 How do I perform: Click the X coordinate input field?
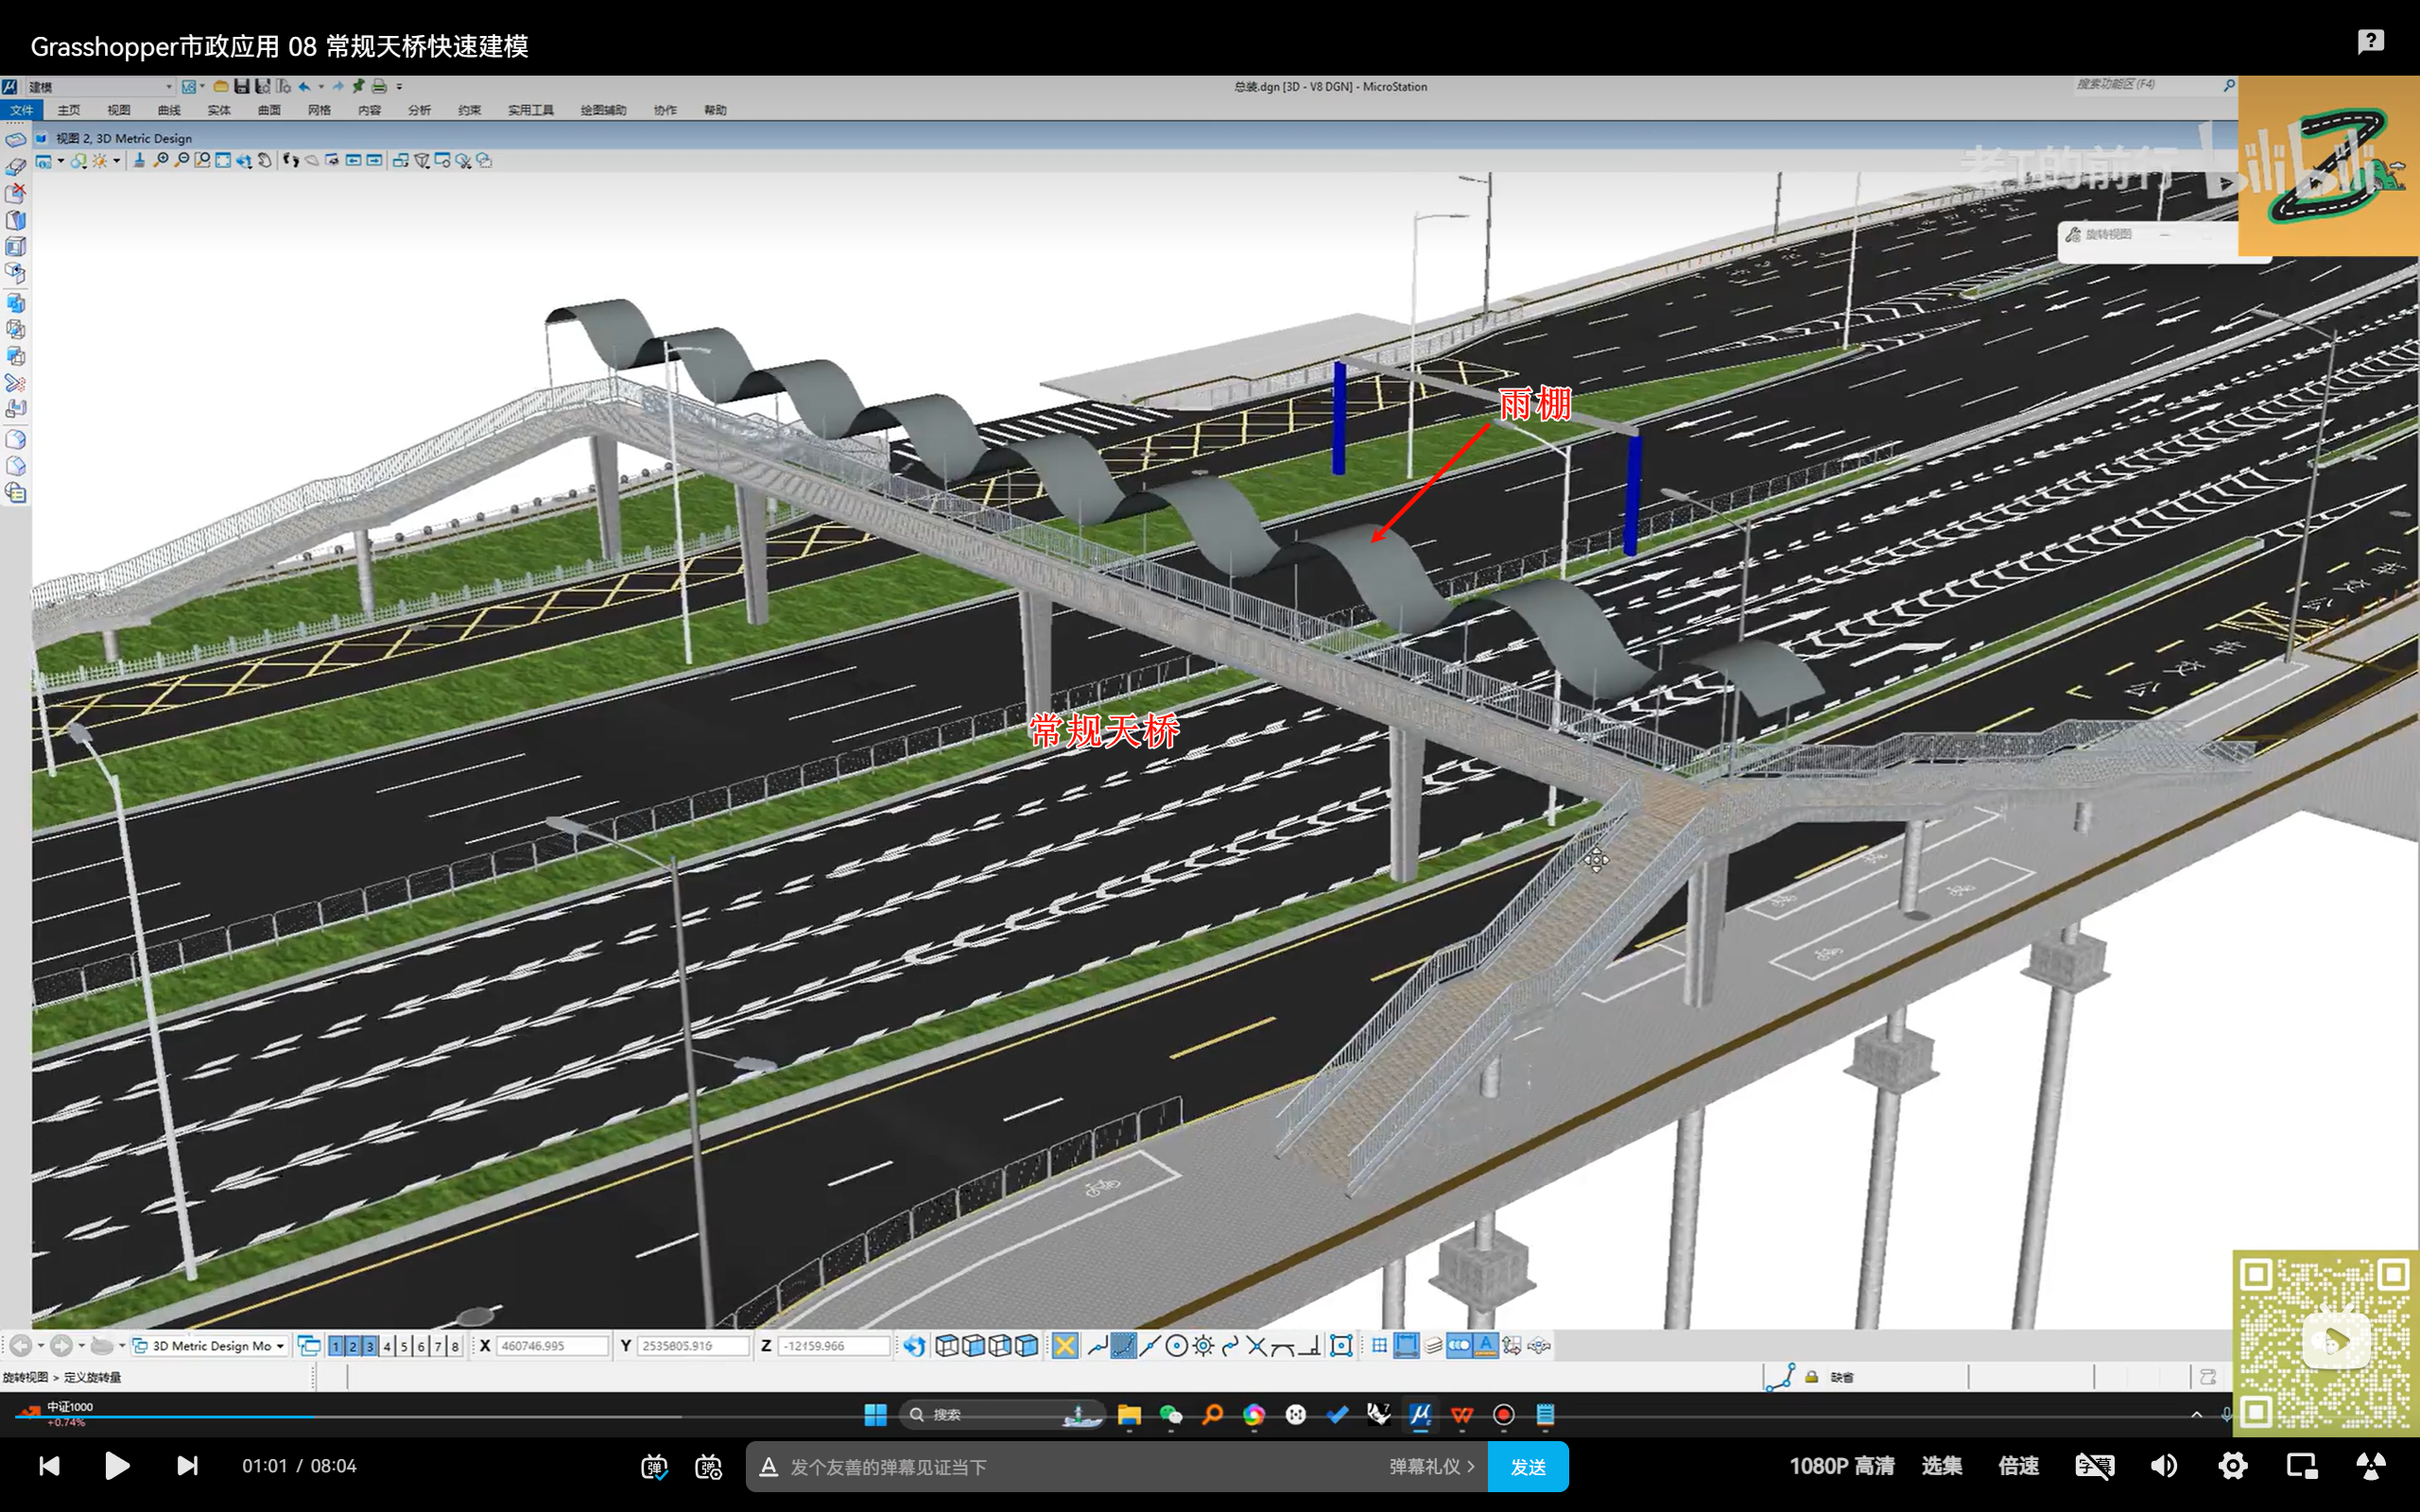[552, 1346]
